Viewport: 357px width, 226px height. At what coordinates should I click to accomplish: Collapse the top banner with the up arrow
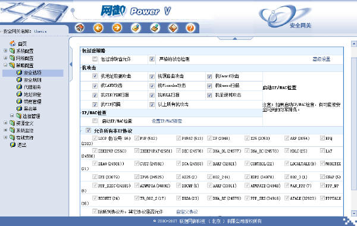point(235,39)
